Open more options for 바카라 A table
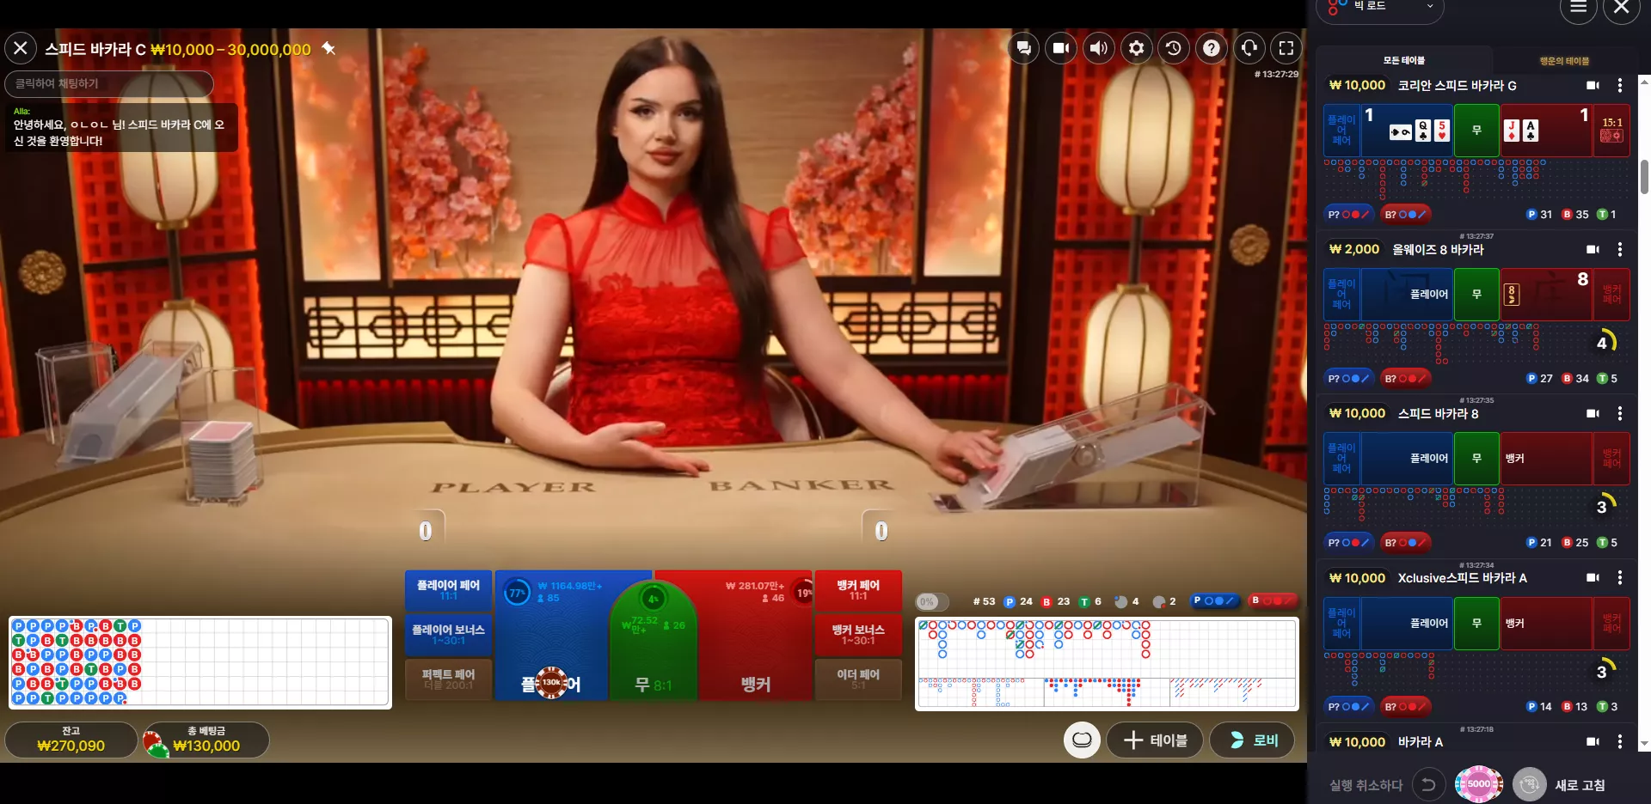Image resolution: width=1651 pixels, height=804 pixels. tap(1620, 741)
